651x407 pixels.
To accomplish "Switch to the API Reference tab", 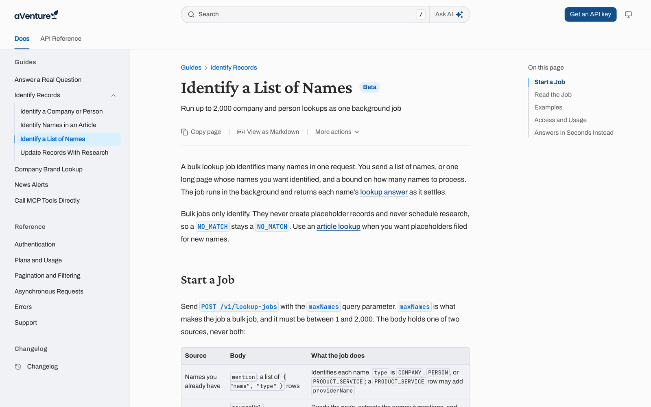I will tap(61, 39).
